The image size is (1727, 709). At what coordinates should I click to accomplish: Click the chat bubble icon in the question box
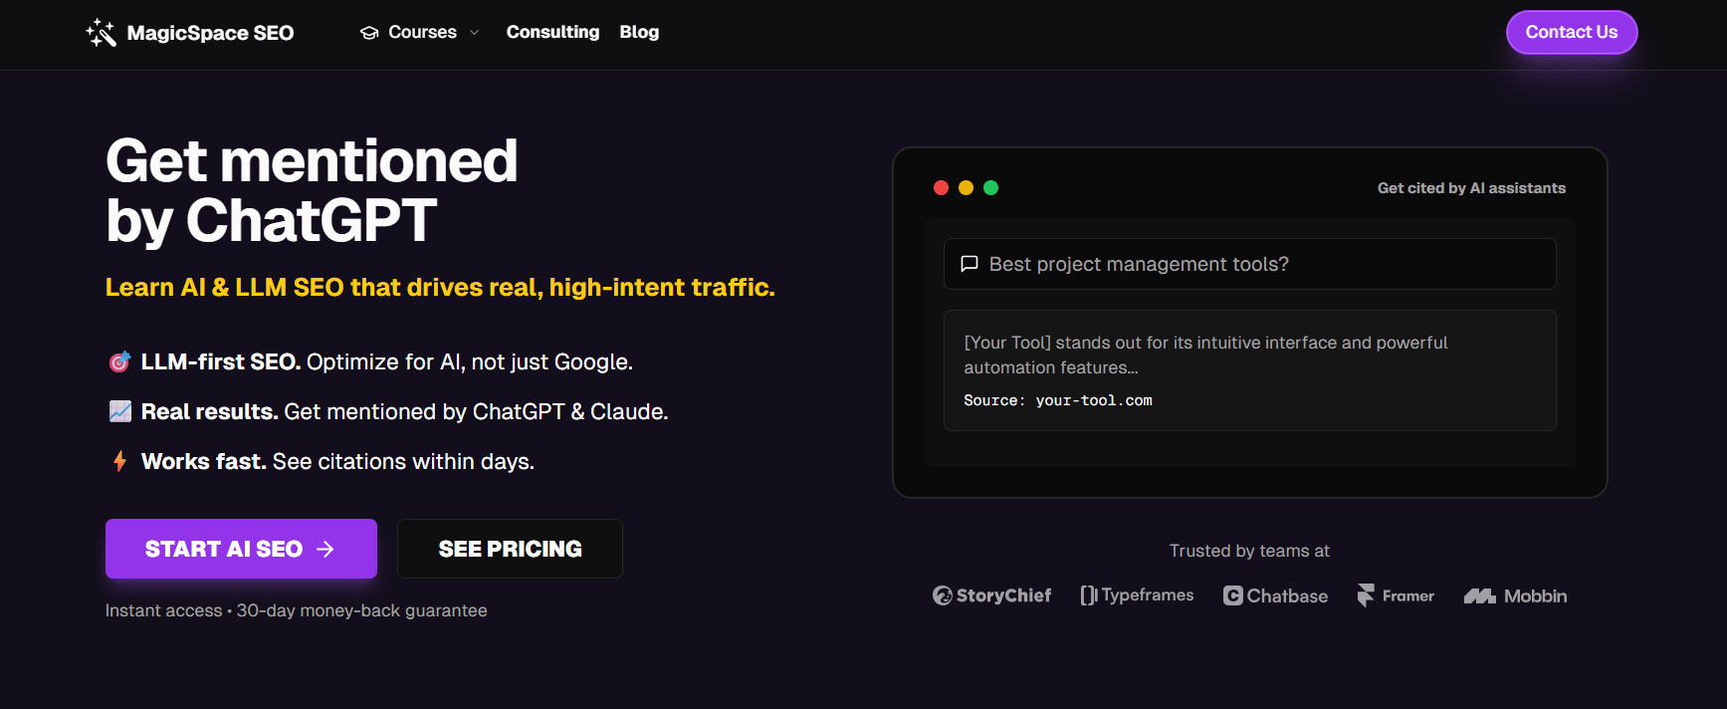(970, 264)
